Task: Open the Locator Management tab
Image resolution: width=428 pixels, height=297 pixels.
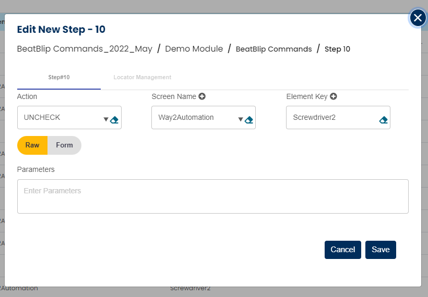Action: tap(142, 78)
